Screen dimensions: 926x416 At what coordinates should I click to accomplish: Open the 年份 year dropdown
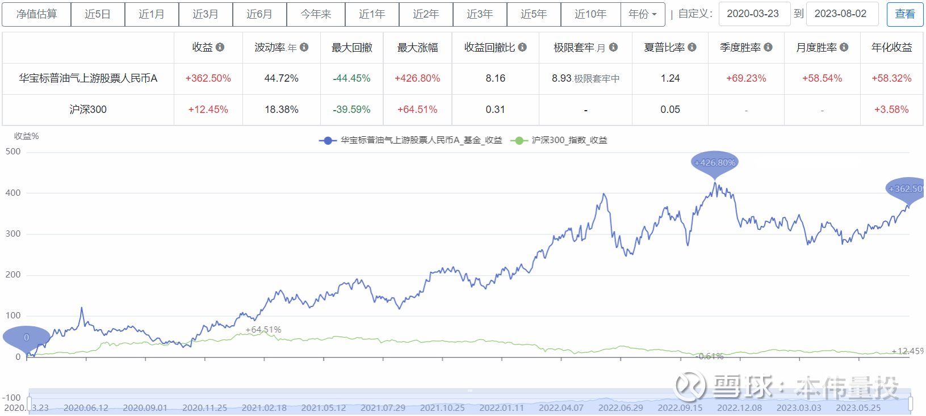(x=642, y=14)
